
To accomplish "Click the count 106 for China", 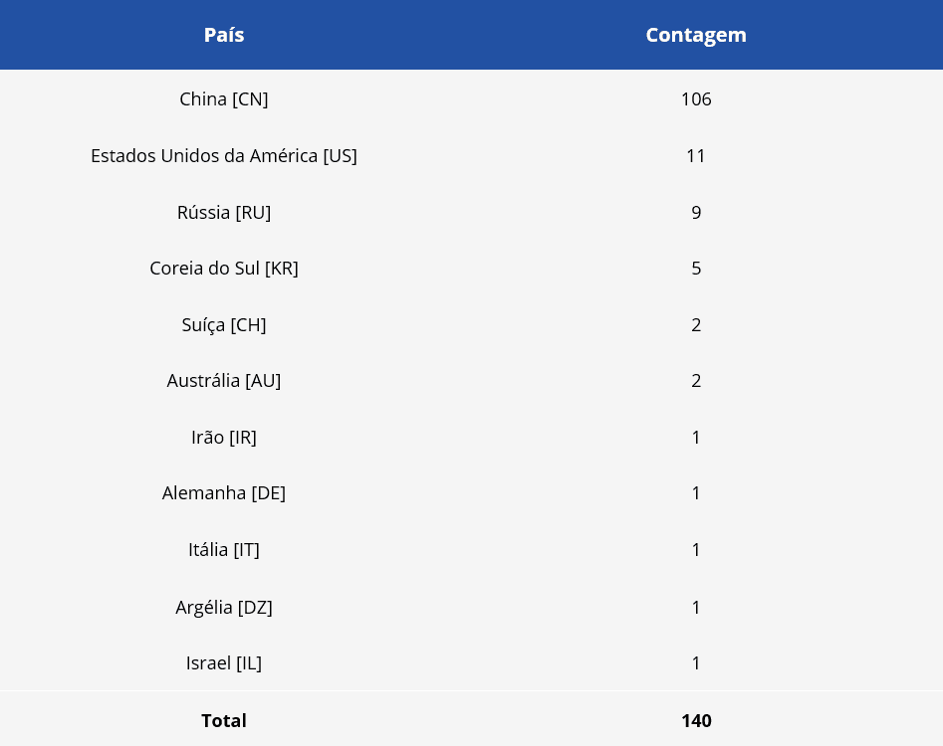I will pyautogui.click(x=696, y=99).
